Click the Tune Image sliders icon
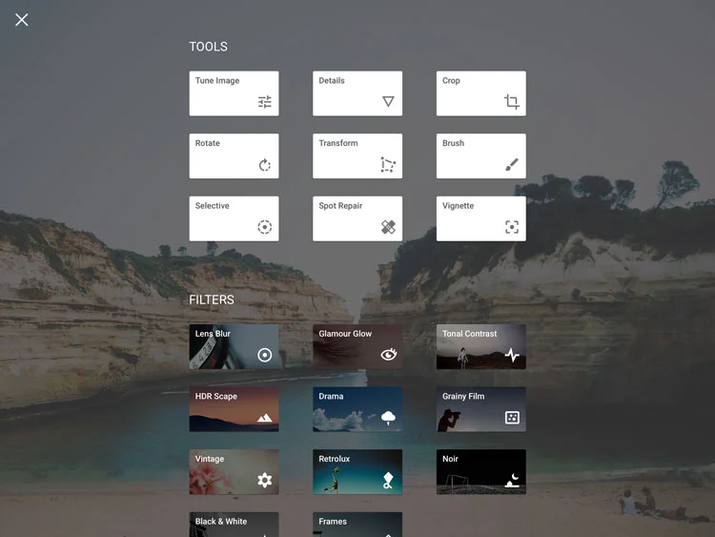Screen dimensions: 715x537 tap(264, 102)
